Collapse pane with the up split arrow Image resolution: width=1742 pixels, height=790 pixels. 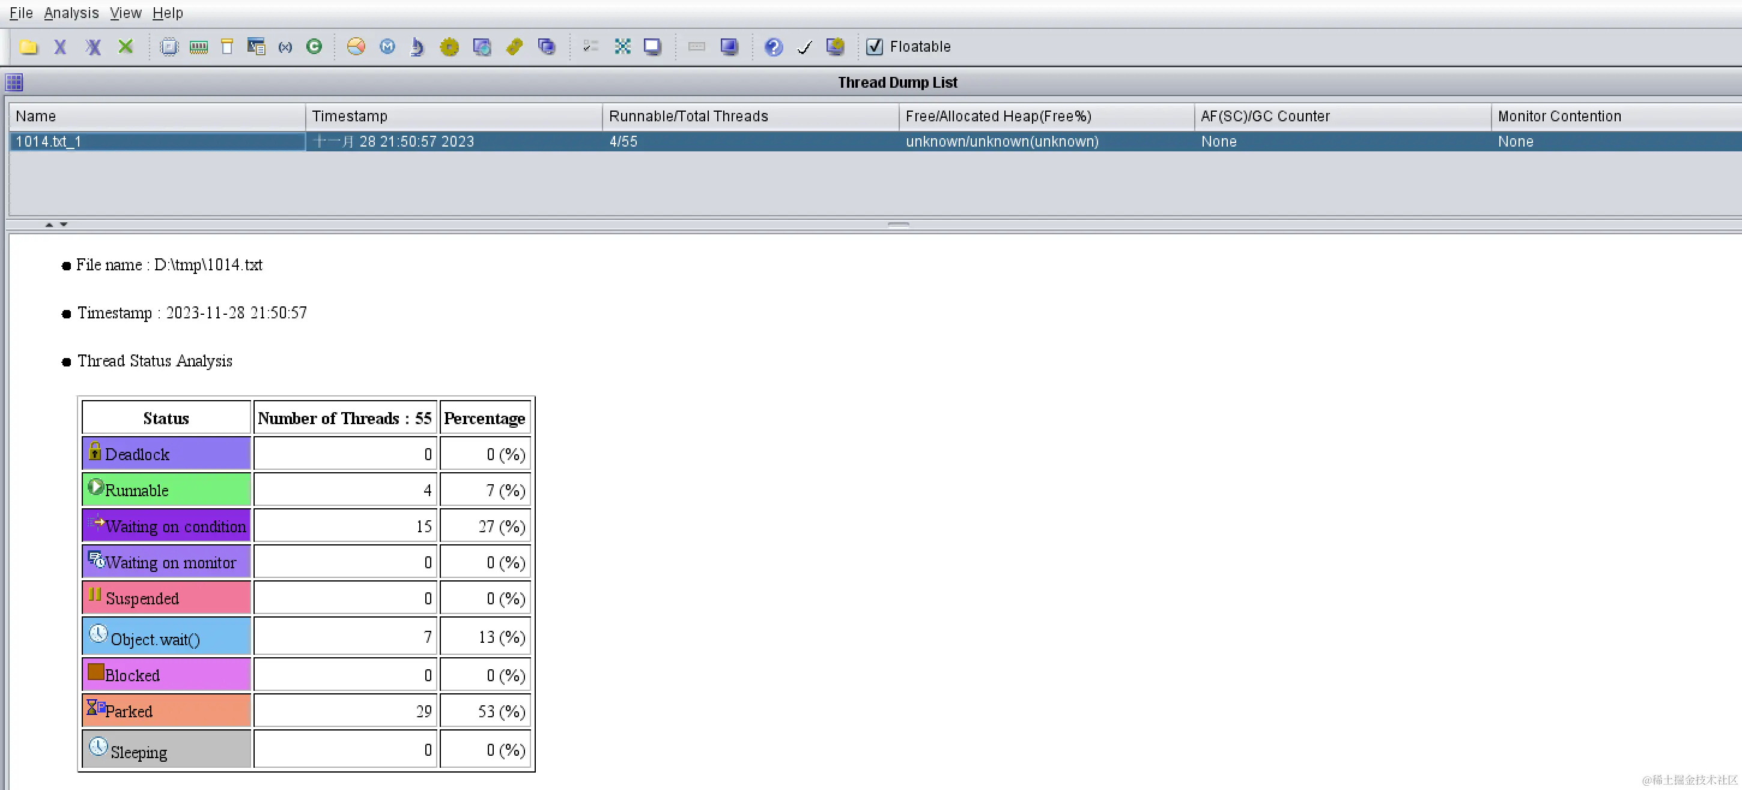[49, 225]
